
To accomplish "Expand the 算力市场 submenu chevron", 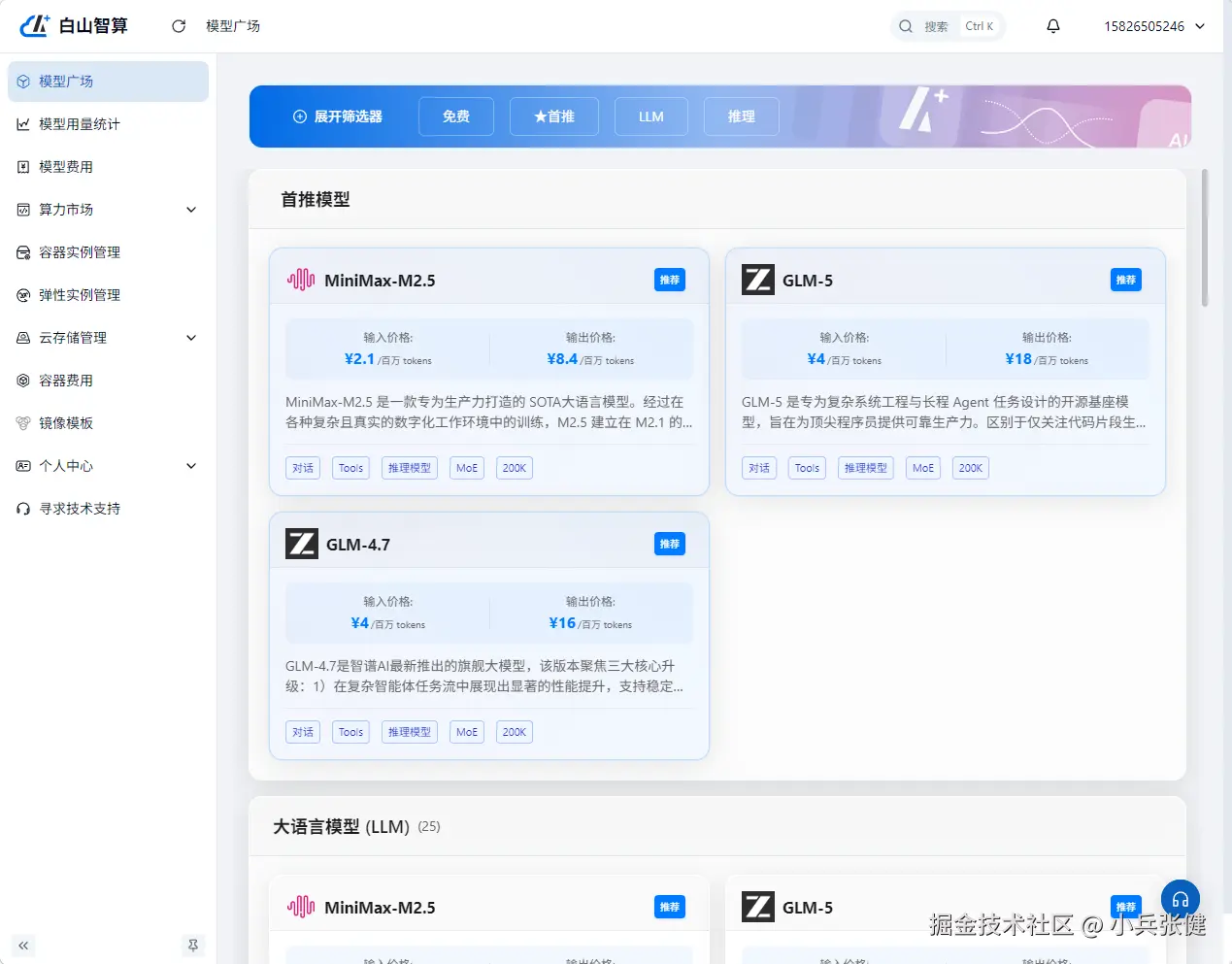I will click(191, 210).
